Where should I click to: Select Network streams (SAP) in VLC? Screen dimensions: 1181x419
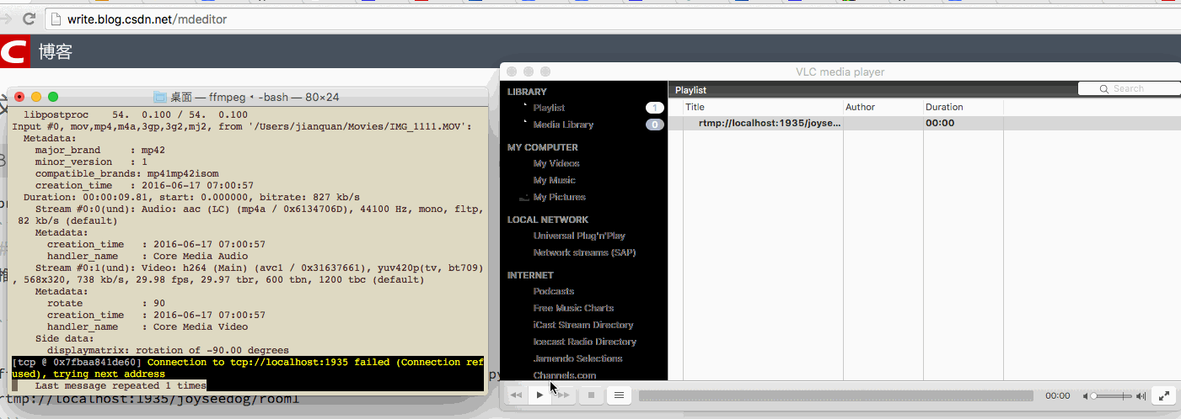pos(584,252)
